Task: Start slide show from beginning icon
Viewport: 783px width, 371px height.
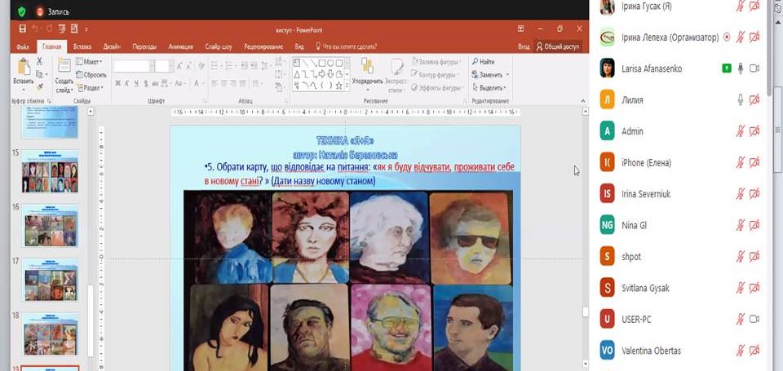Action: [x=61, y=29]
